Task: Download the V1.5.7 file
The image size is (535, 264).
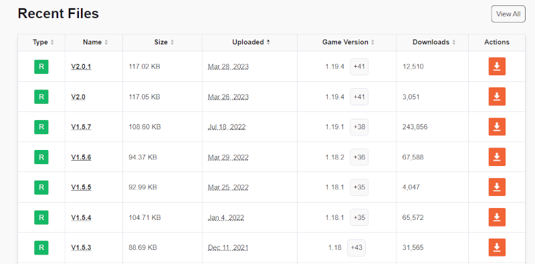Action: [x=497, y=127]
